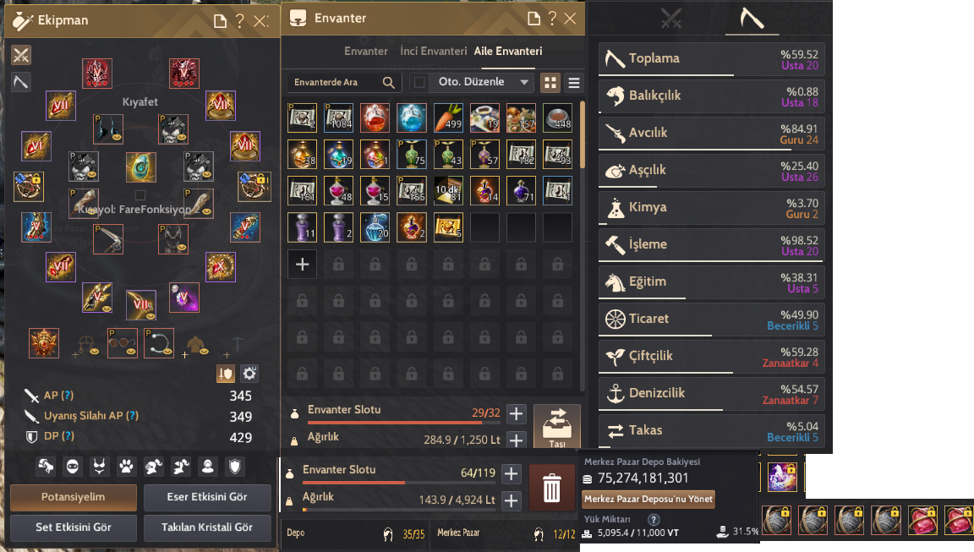The image size is (974, 552).
Task: Expand weight 143.9 / 4,924 Lt plus button
Action: coord(512,500)
